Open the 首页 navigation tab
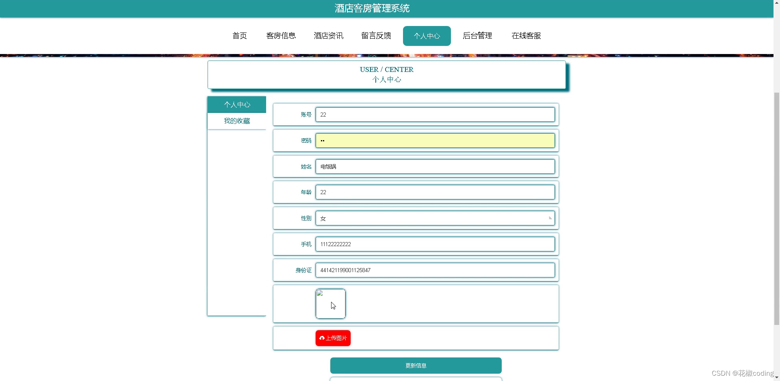This screenshot has width=780, height=381. [239, 36]
